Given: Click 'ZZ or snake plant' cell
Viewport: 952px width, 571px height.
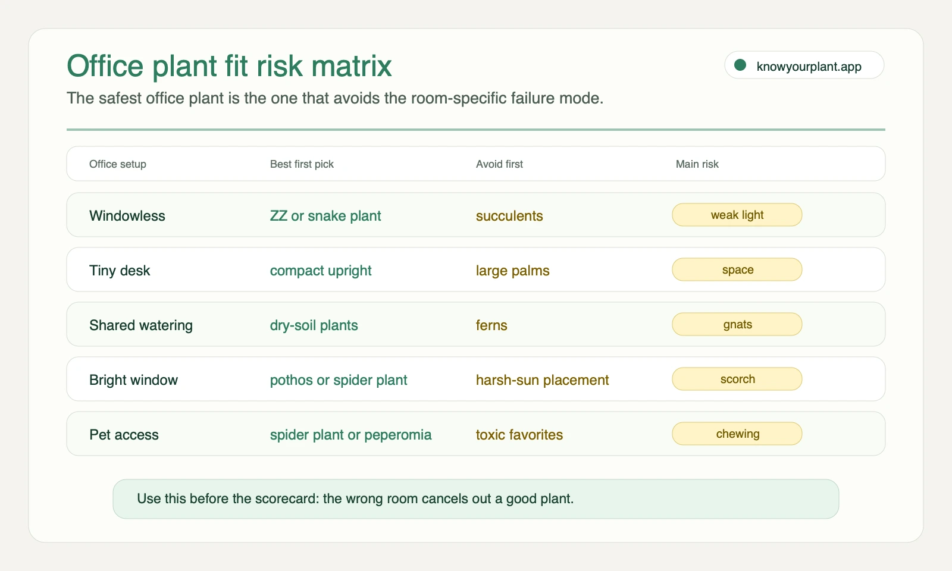Looking at the screenshot, I should pyautogui.click(x=325, y=216).
